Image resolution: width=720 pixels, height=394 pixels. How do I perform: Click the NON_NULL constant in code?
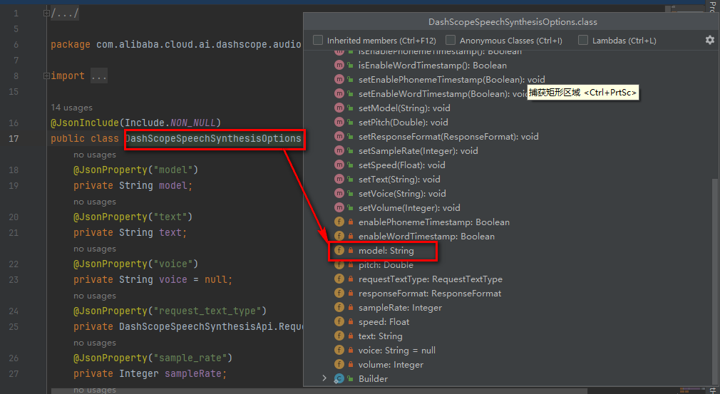pos(193,123)
